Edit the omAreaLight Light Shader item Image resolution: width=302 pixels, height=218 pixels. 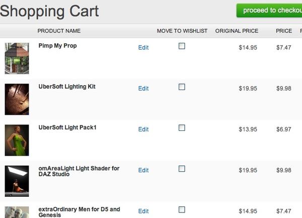(143, 170)
